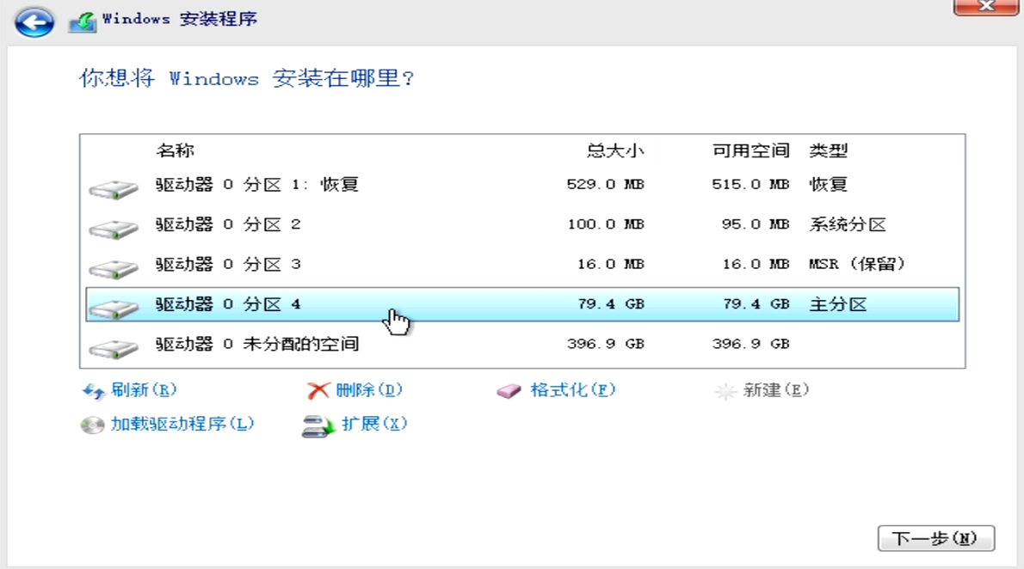Click the pink eraser format icon

pos(509,391)
